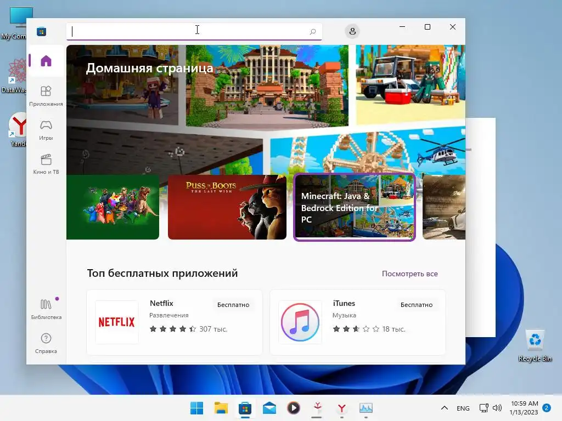Open the Yandex downloader taskbar icon
The height and width of the screenshot is (421, 562).
pos(317,408)
